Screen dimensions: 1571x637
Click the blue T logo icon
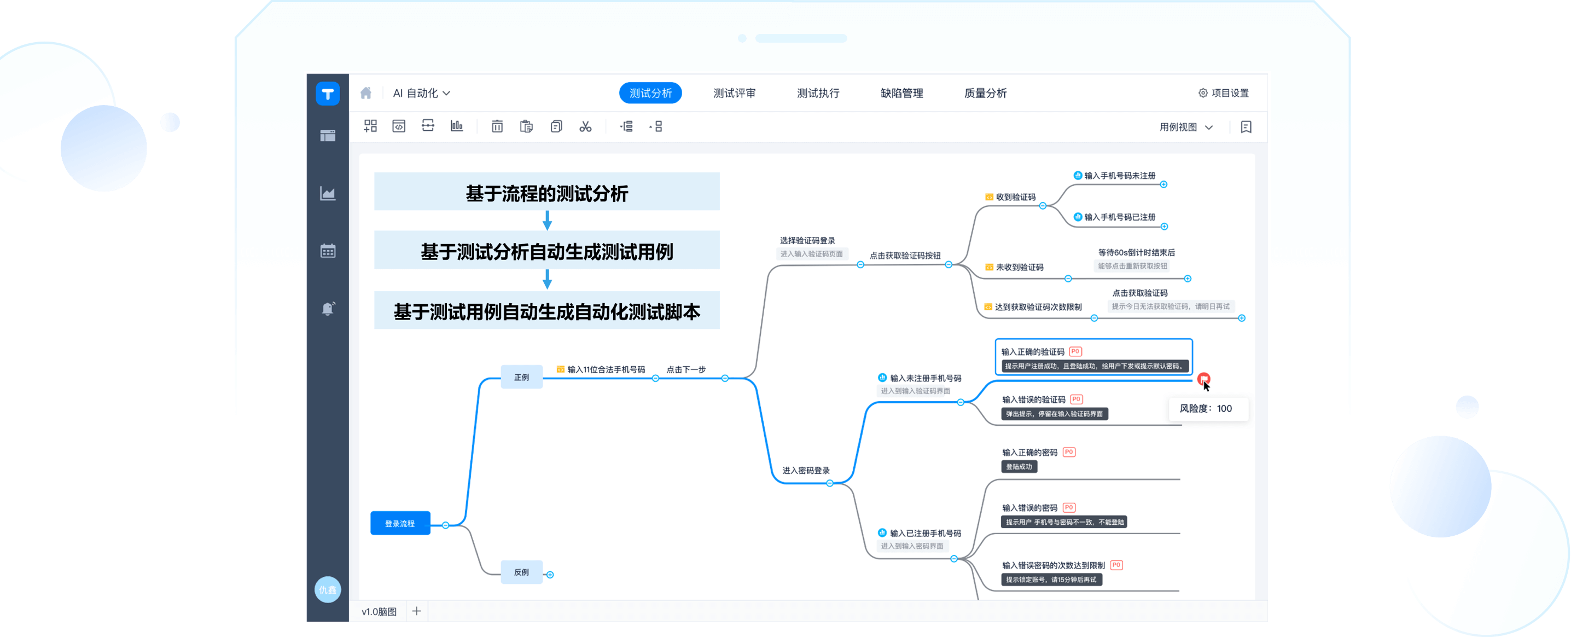pyautogui.click(x=328, y=94)
